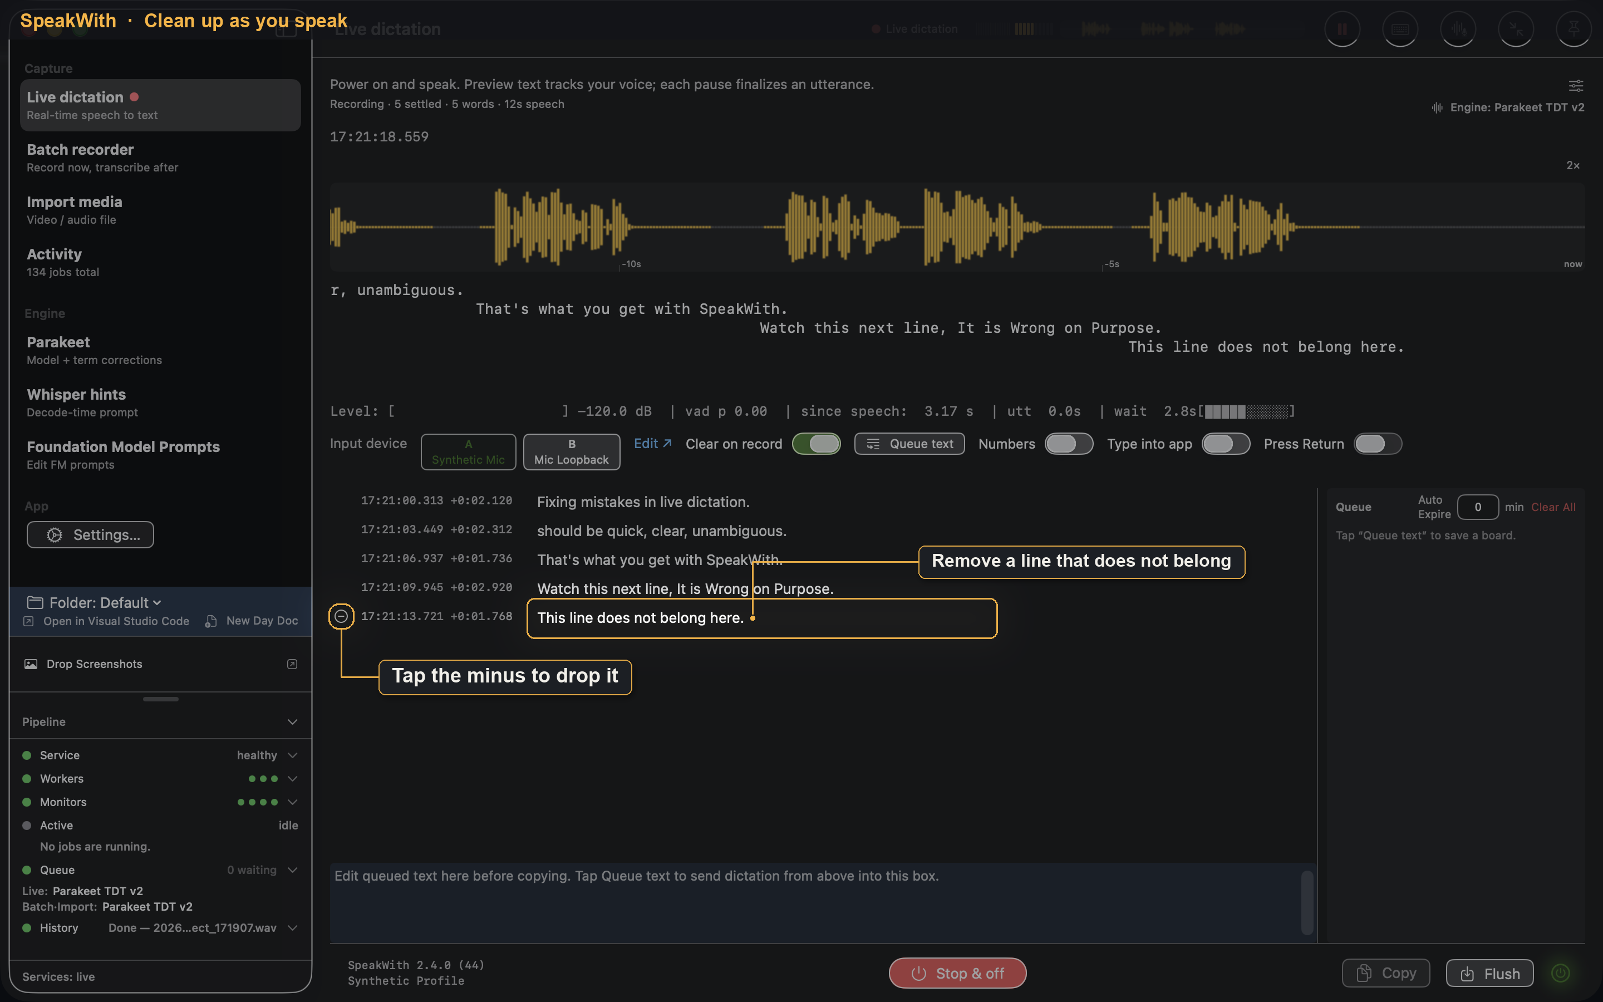This screenshot has height=1002, width=1603.
Task: Click the pin icon in top toolbar
Action: coord(1573,29)
